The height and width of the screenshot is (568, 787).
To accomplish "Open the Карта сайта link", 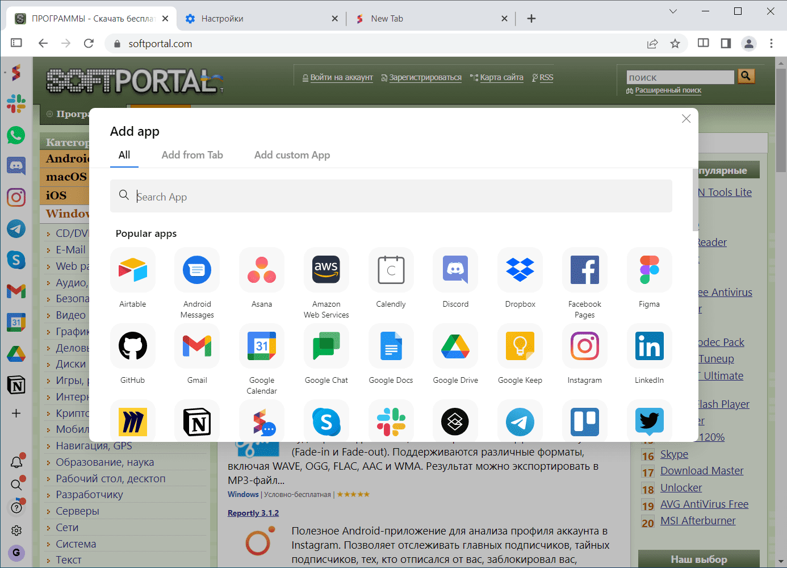I will 502,78.
